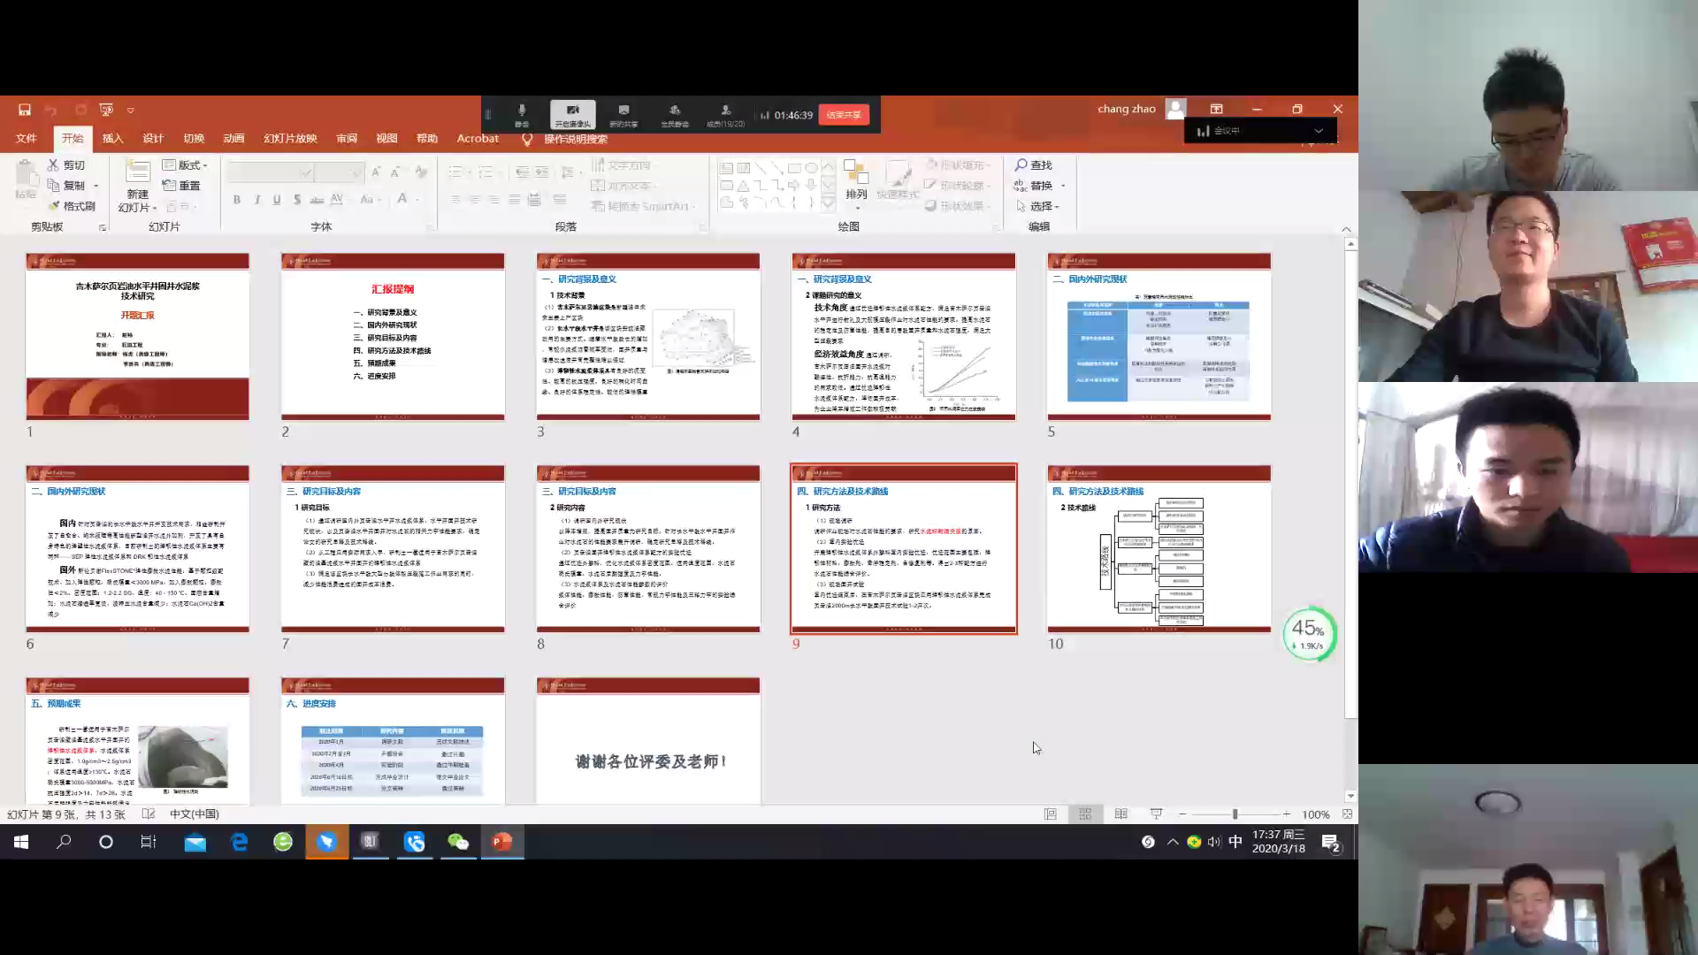Click the Cut (剪切) scissors icon
Image resolution: width=1698 pixels, height=955 pixels.
(54, 165)
